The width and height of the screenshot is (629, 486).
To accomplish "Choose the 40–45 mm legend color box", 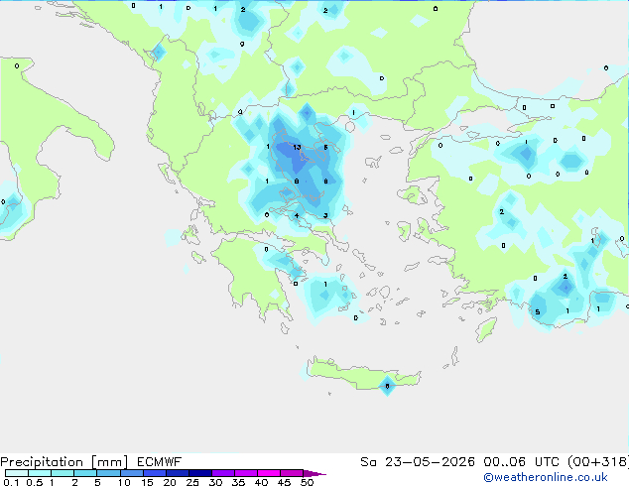I will pos(269,473).
